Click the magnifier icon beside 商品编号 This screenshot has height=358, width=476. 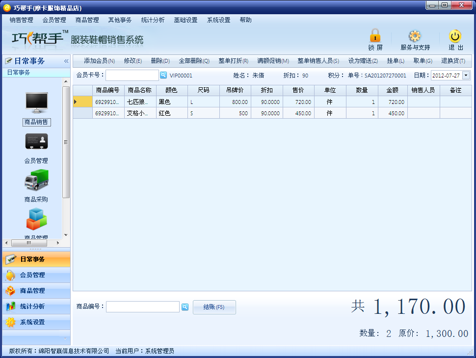pos(185,306)
